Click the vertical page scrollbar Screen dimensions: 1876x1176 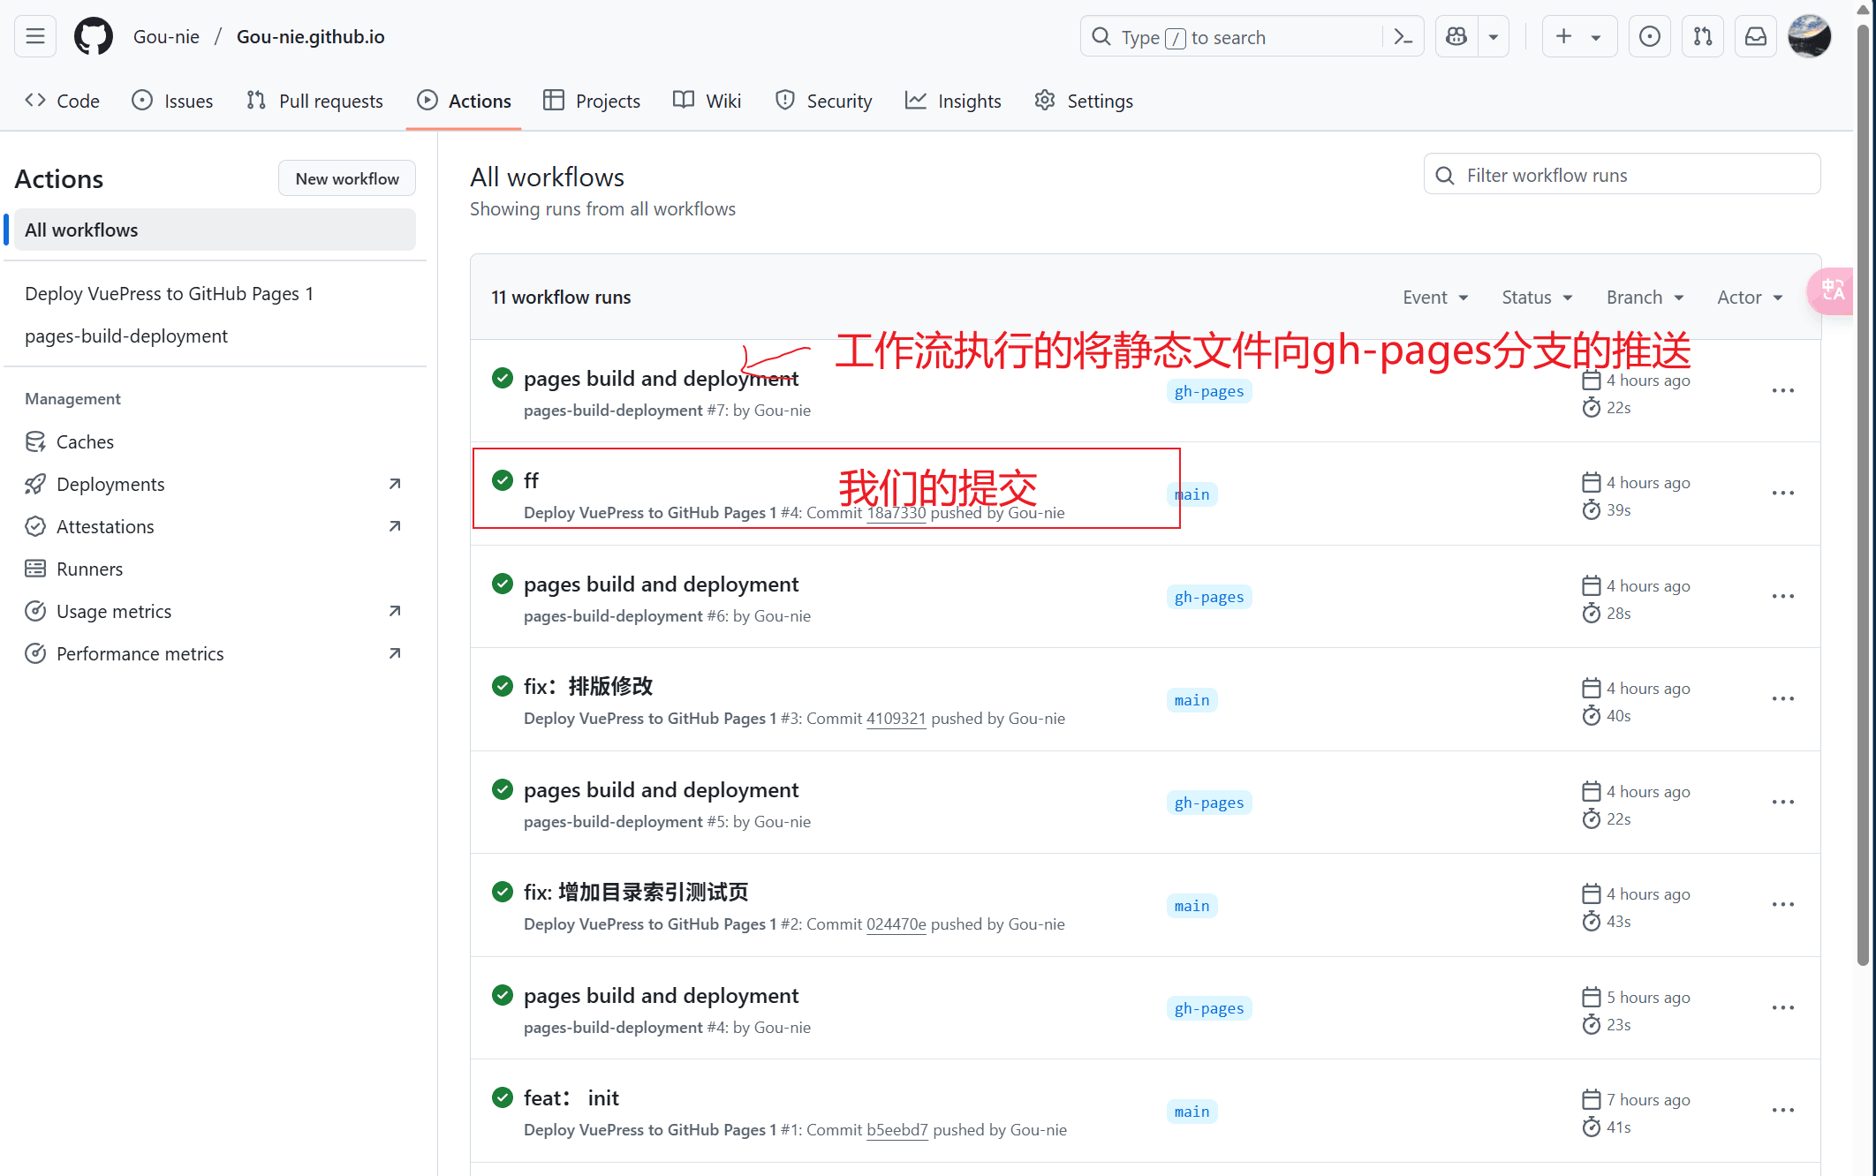coord(1864,494)
